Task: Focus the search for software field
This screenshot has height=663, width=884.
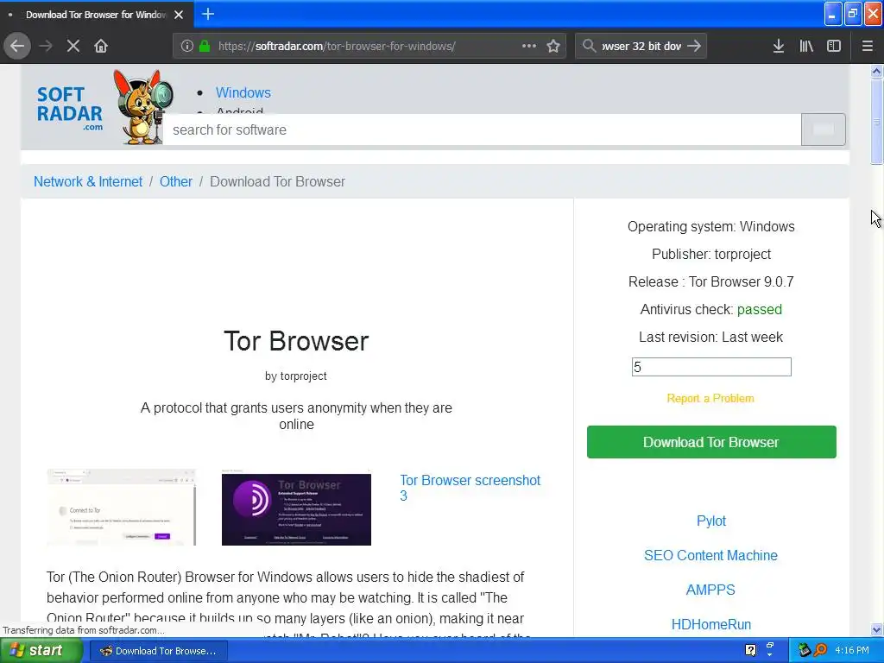Action: point(482,129)
